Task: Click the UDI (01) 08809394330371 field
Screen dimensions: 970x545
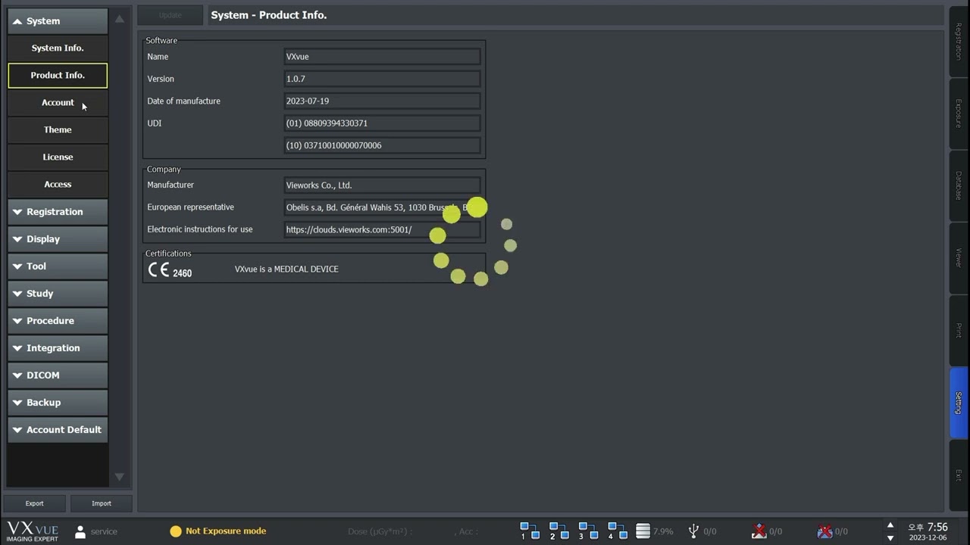Action: (x=382, y=123)
